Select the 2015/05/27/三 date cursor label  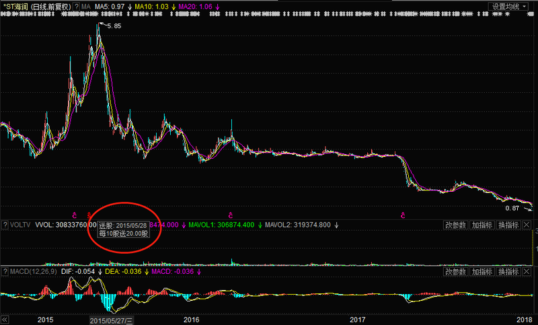111,321
